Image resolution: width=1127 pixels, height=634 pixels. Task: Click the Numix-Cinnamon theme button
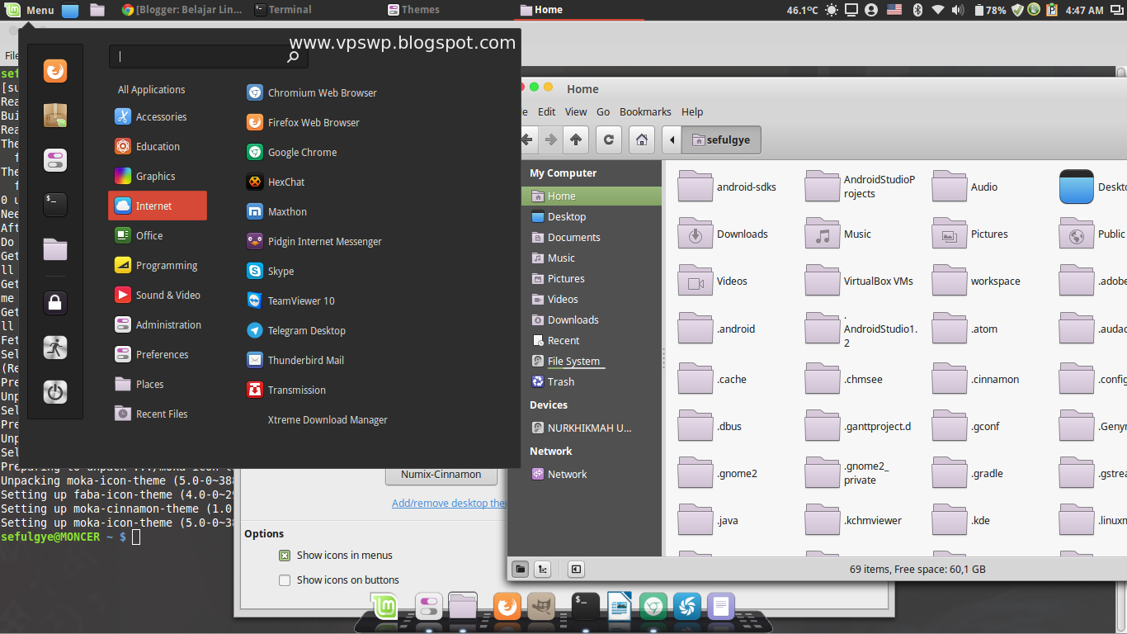(441, 475)
